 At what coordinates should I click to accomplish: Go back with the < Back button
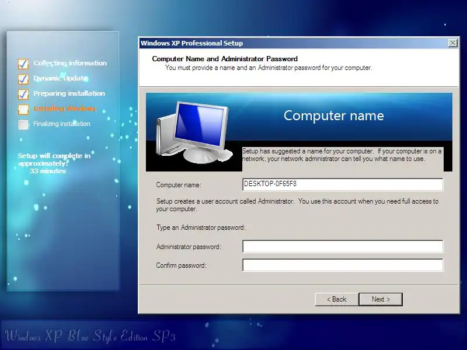click(337, 299)
